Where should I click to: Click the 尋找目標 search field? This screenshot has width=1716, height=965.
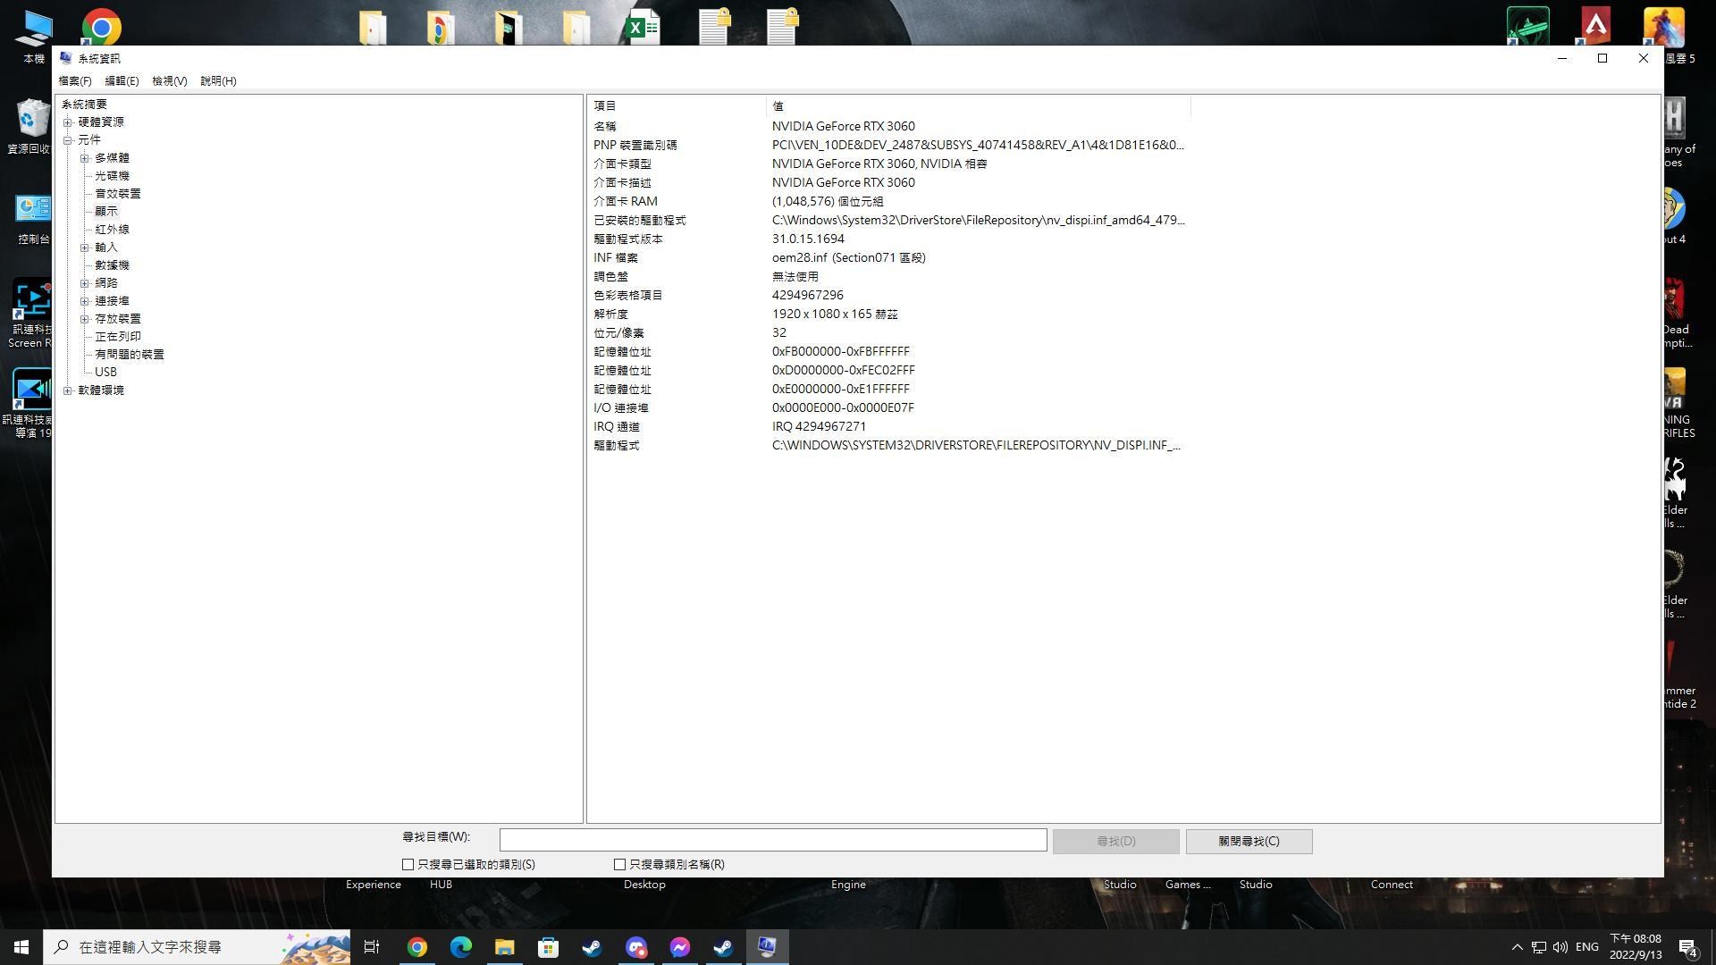(x=772, y=840)
